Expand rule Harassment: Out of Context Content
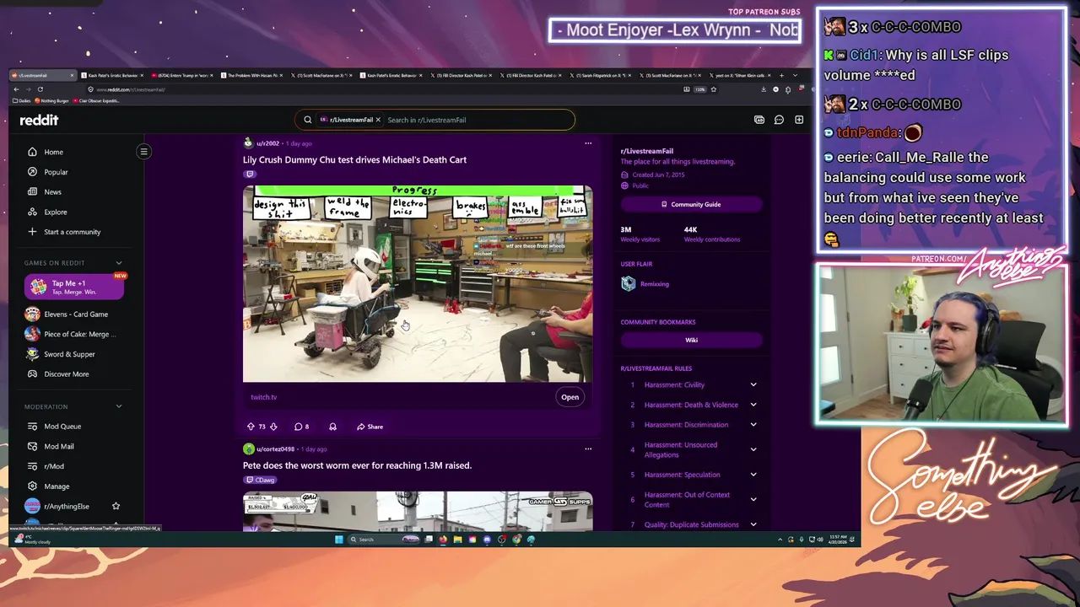The image size is (1080, 607). (753, 500)
